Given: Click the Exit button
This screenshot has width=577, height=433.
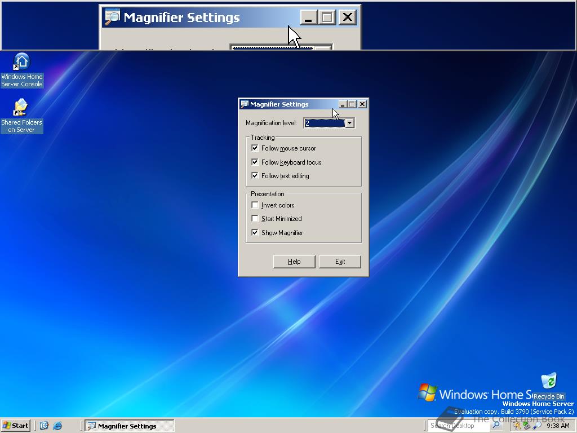Looking at the screenshot, I should (340, 262).
